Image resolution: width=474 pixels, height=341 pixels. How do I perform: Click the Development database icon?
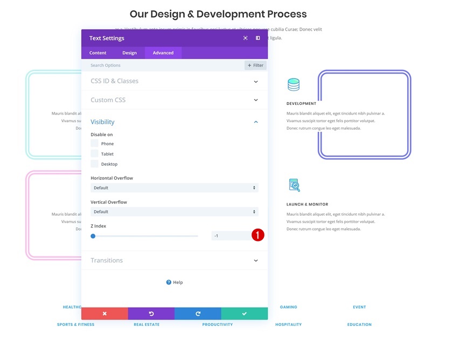coord(294,84)
